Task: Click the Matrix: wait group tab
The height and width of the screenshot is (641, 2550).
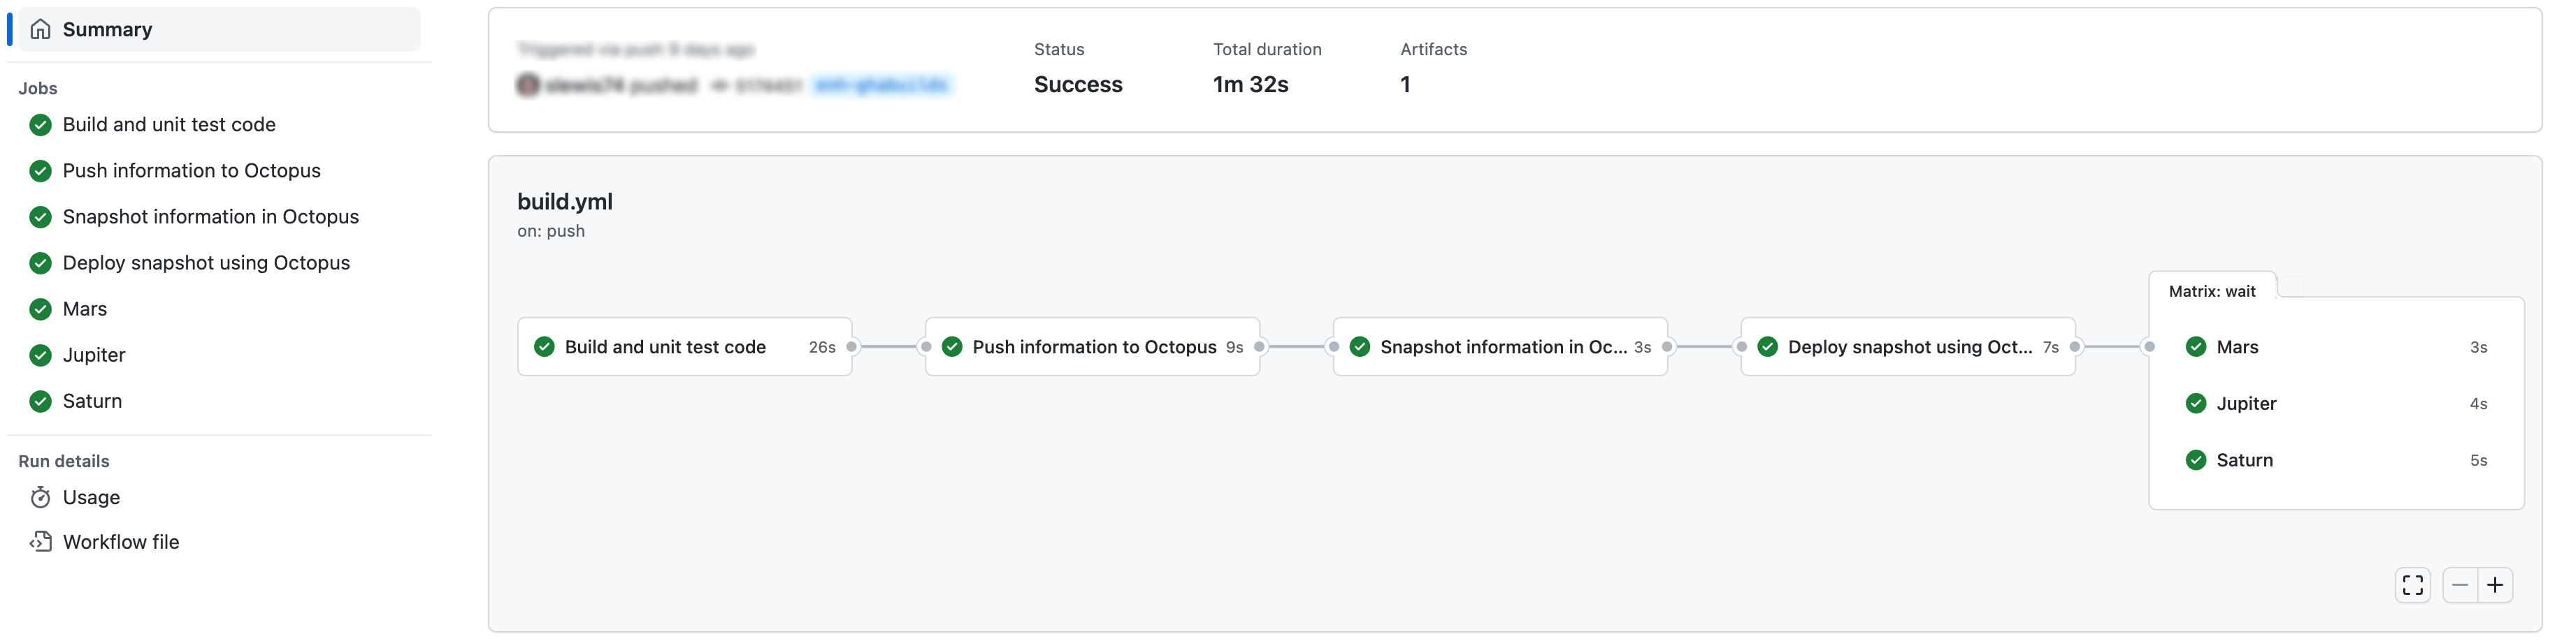Action: click(2212, 290)
